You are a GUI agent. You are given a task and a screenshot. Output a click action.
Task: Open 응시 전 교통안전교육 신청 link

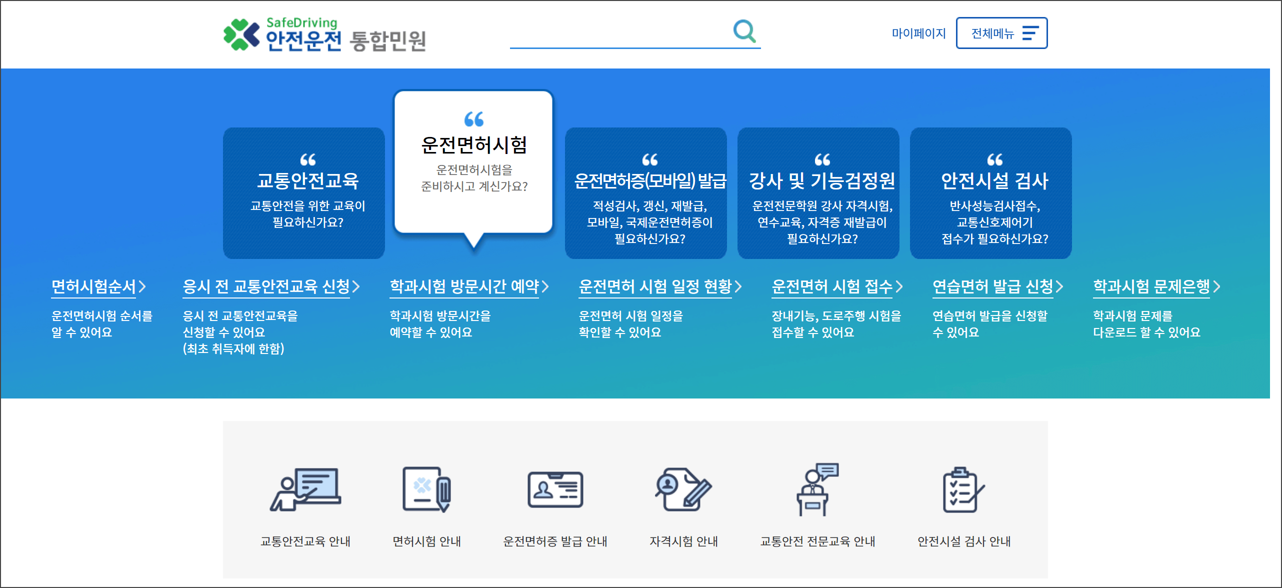pyautogui.click(x=266, y=286)
